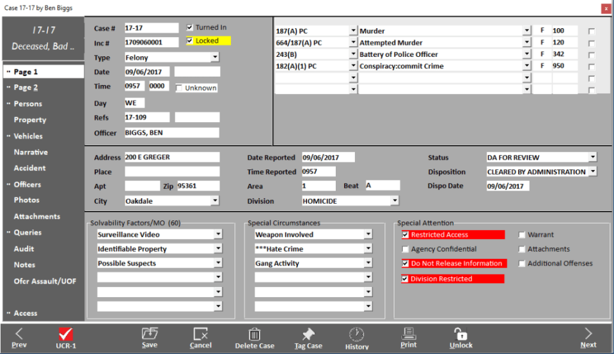Screen dimensions: 614x354
Task: Click the empty Place field
Action: tap(172, 172)
